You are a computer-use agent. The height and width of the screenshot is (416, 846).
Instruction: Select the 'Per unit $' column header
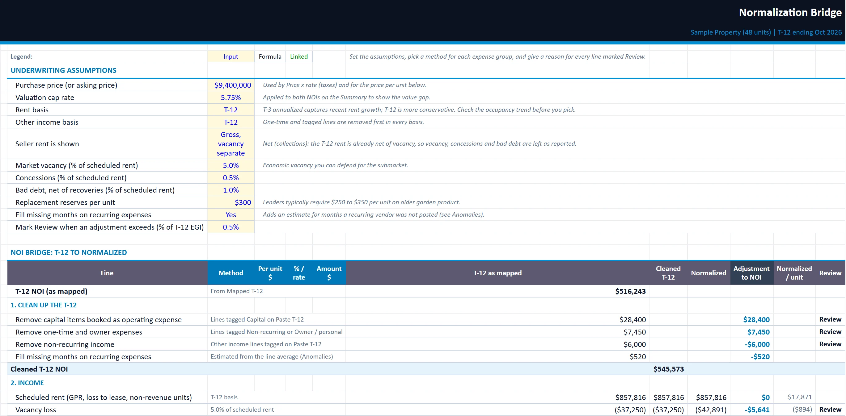(x=270, y=273)
